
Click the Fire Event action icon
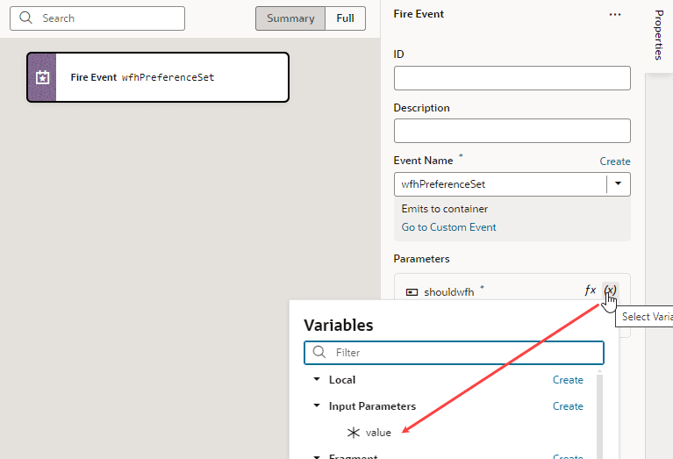(42, 77)
